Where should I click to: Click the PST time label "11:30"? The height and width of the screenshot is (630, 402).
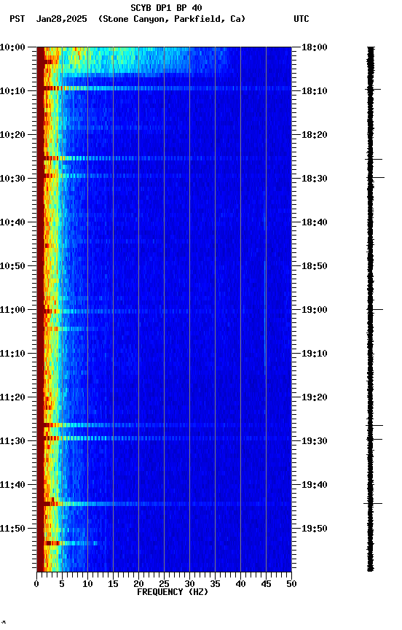pos(12,441)
